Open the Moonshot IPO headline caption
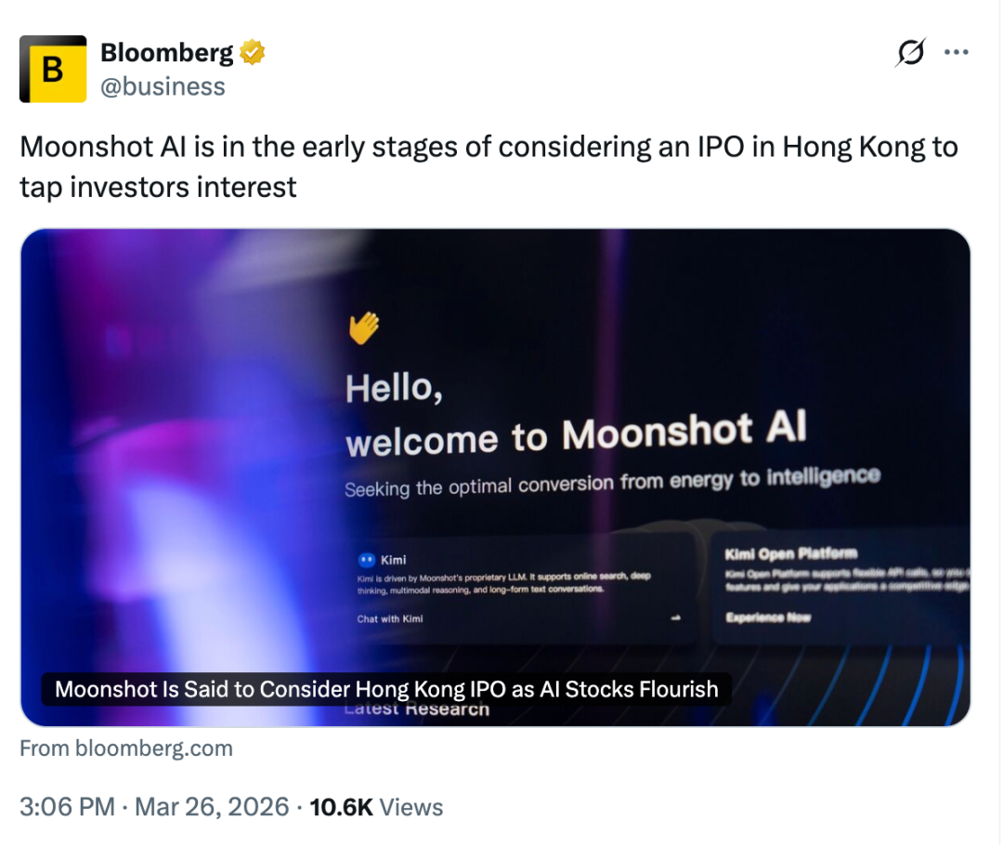This screenshot has width=1003, height=845. point(386,689)
